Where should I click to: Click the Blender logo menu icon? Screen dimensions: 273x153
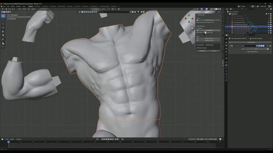pos(2,6)
